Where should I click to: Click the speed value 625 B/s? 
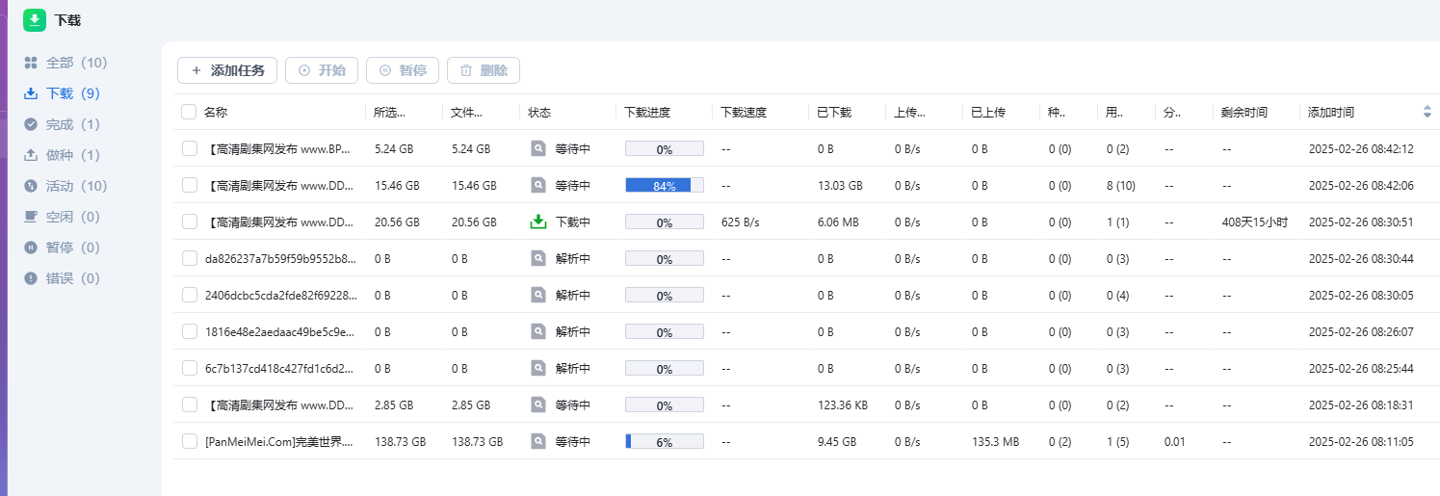click(x=741, y=222)
